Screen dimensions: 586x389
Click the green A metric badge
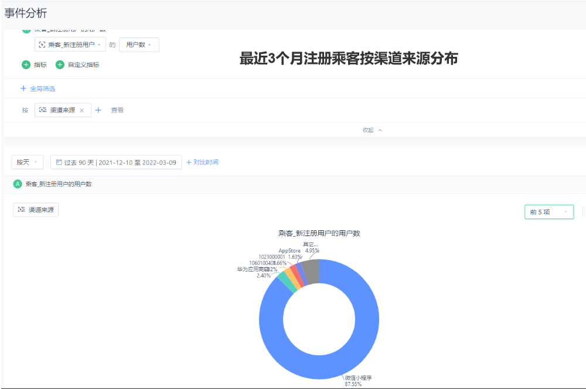[18, 184]
